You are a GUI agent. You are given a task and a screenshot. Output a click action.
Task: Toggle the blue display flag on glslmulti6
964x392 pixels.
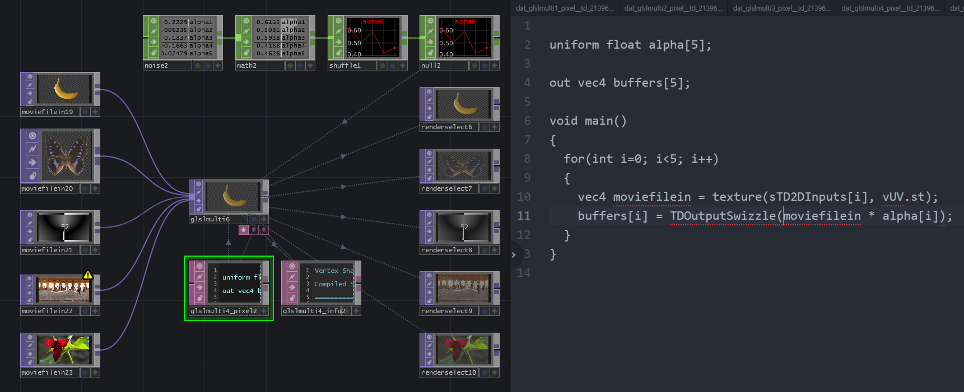[x=254, y=219]
